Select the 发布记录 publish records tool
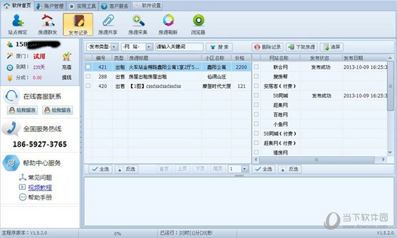 [78, 24]
